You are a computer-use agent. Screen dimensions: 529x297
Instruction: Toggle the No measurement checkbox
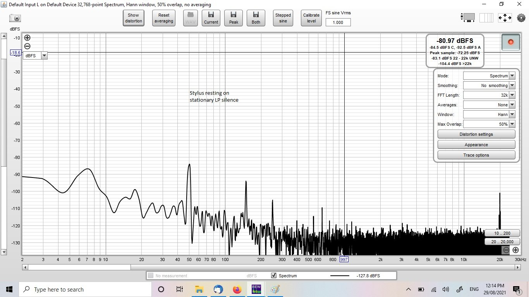pos(151,276)
